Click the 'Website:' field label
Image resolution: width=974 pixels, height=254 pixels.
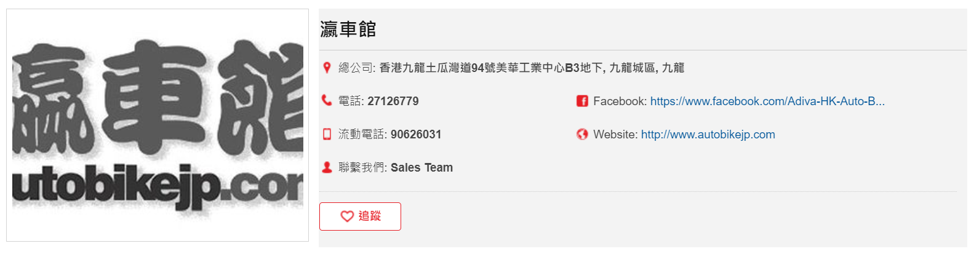click(615, 134)
